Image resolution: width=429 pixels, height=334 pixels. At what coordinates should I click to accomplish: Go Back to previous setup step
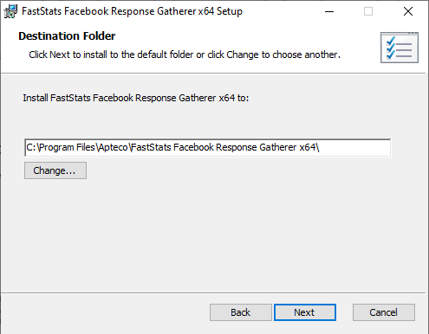pyautogui.click(x=241, y=312)
